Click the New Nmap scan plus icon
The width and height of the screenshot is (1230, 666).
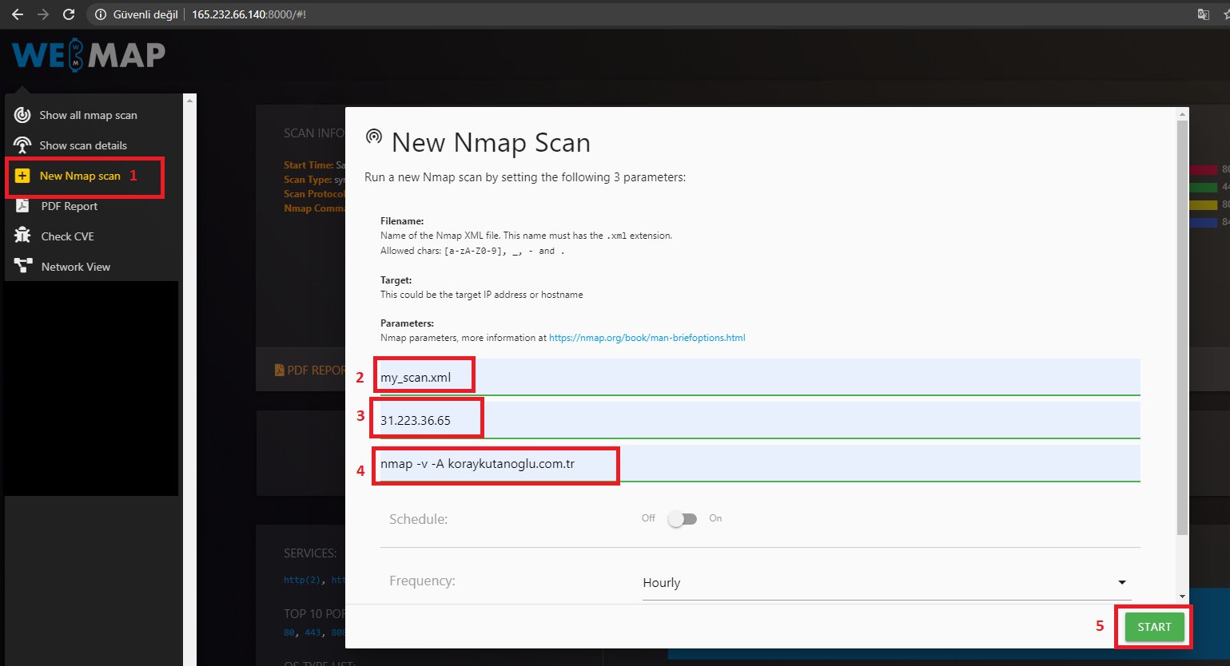[22, 176]
